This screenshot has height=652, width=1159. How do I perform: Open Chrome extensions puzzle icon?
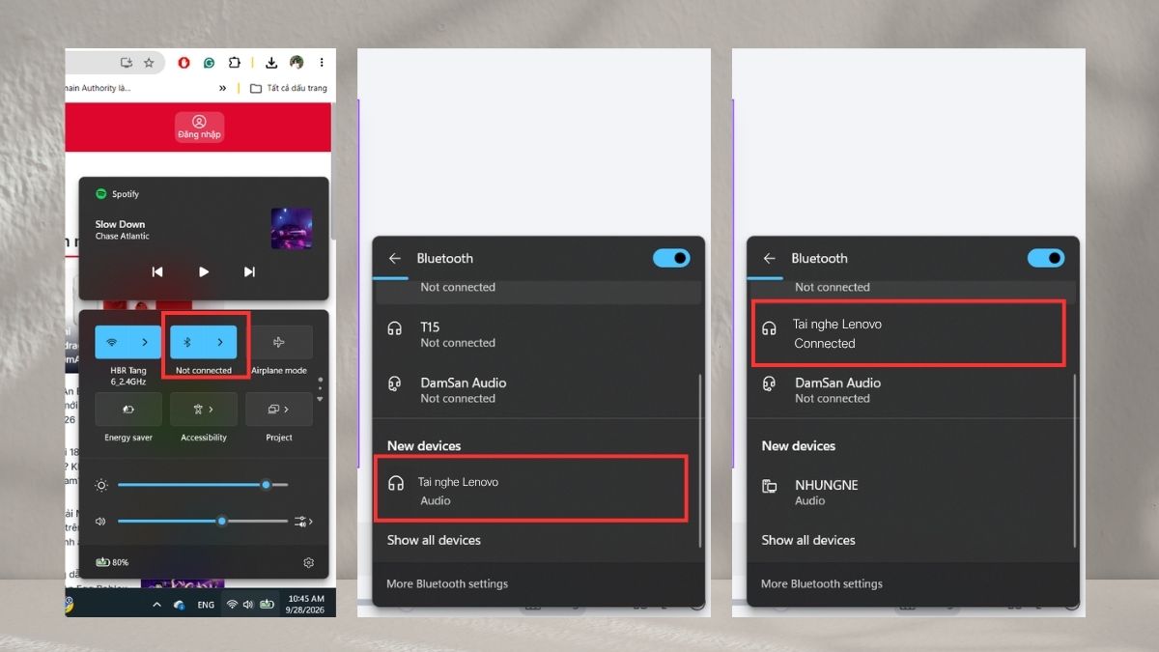click(x=234, y=63)
